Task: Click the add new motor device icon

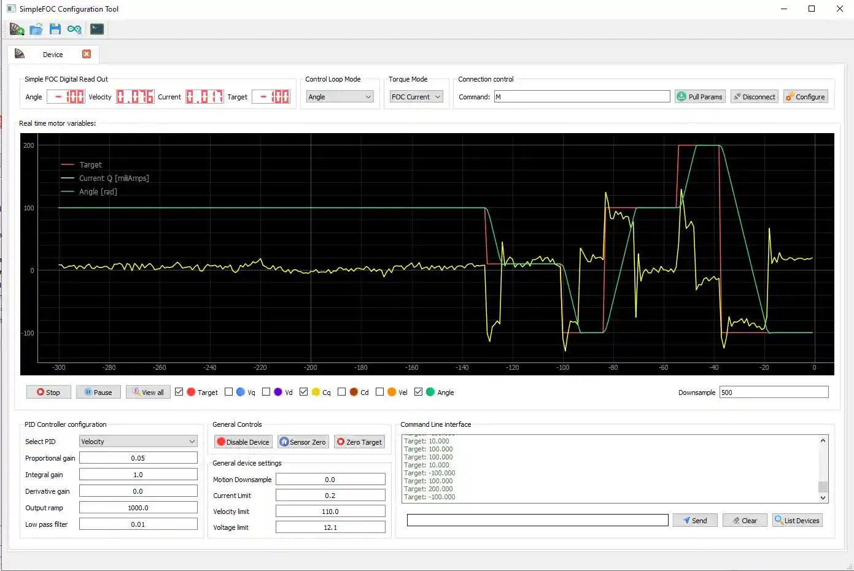Action: 17,29
